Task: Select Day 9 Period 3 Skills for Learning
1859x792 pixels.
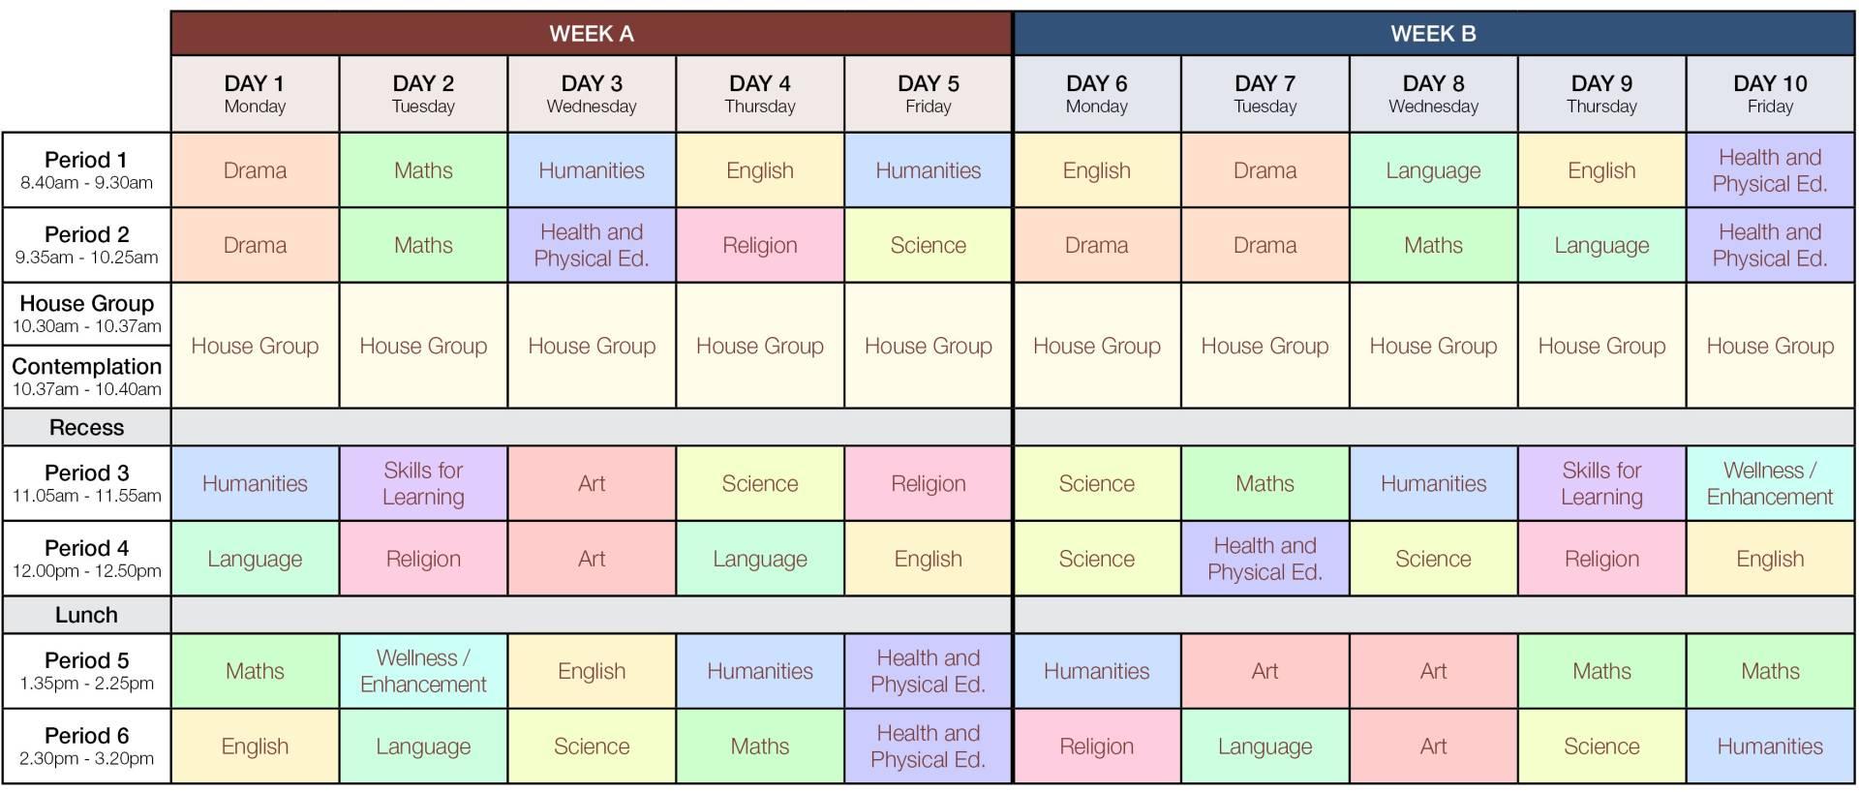Action: coord(1601,483)
